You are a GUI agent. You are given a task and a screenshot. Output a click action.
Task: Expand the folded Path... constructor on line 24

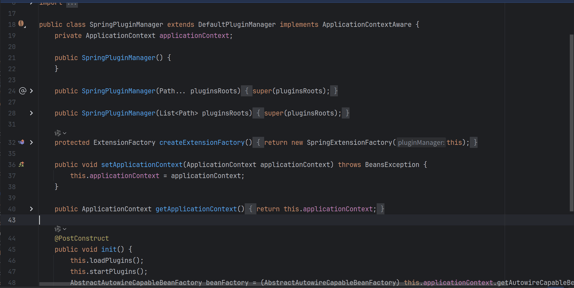(x=31, y=91)
